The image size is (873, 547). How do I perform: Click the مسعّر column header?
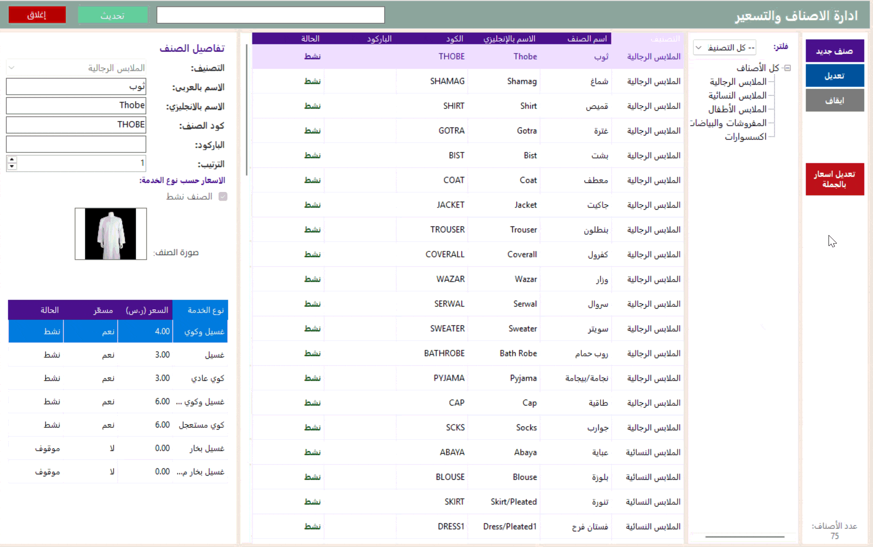tap(90, 310)
